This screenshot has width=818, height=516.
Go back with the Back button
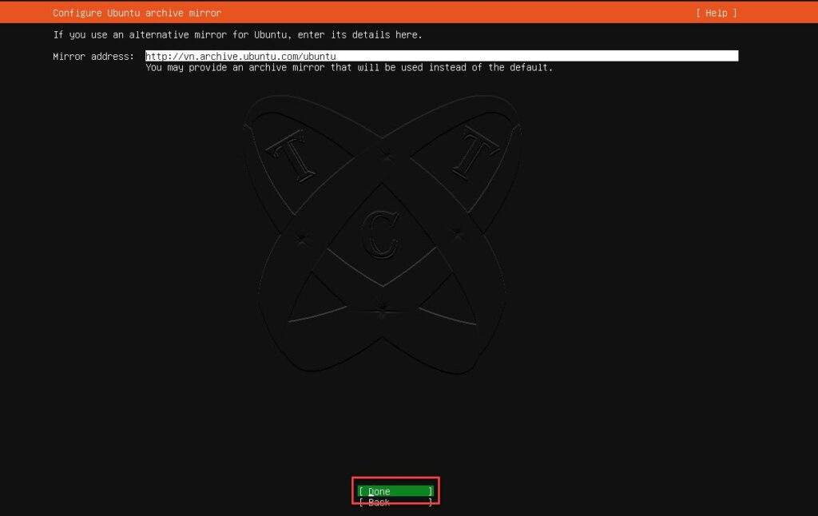tap(396, 502)
